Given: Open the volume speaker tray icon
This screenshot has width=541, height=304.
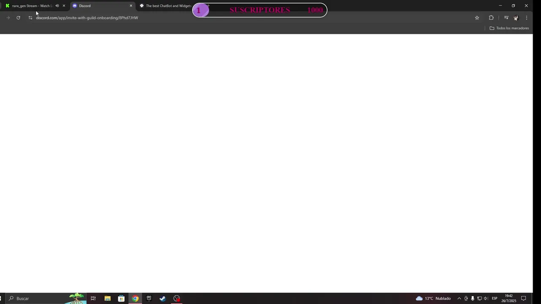Looking at the screenshot, I should (486, 299).
